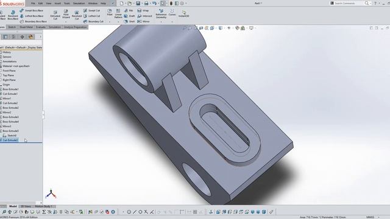Select the Material <not specified> item
The width and height of the screenshot is (390, 219).
(x=16, y=66)
